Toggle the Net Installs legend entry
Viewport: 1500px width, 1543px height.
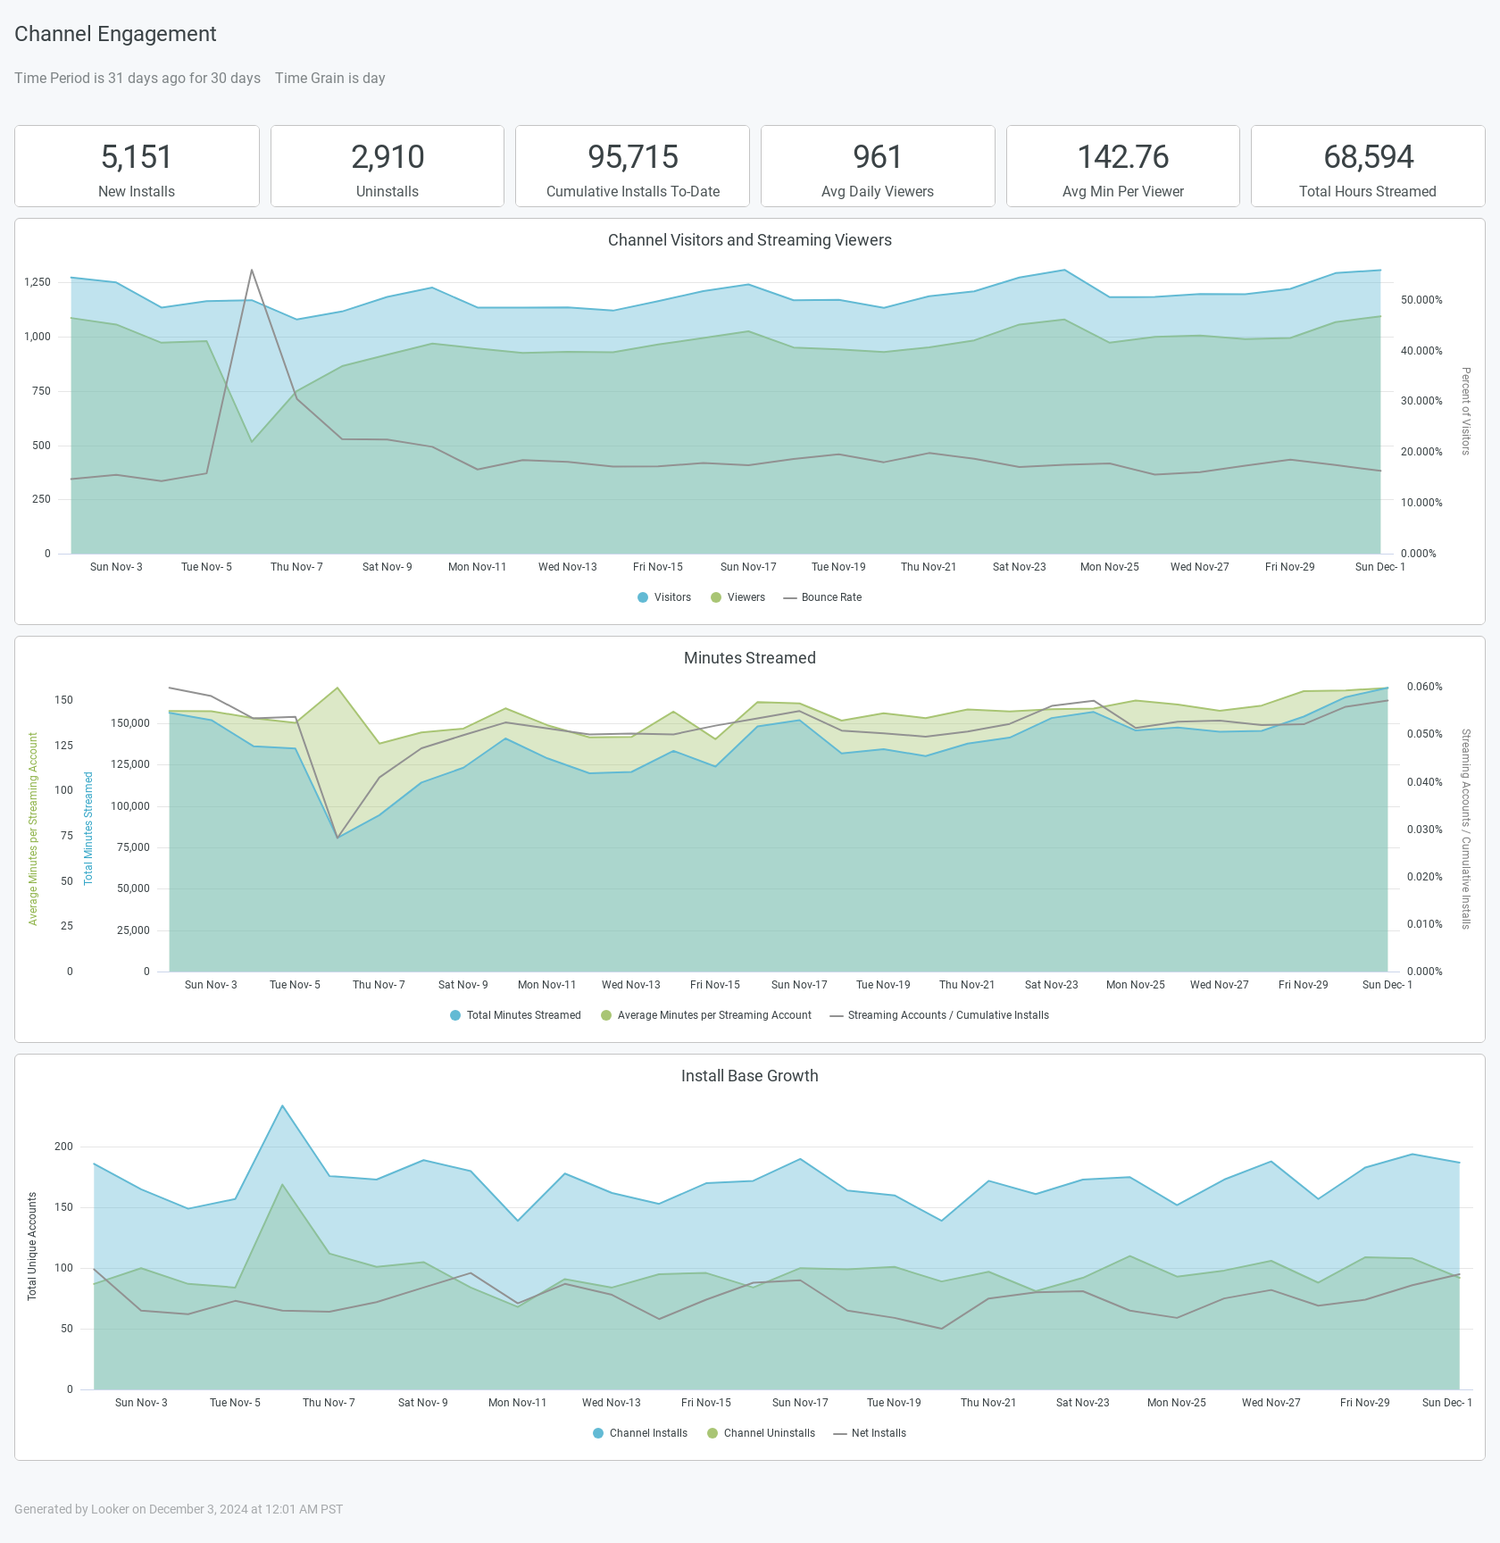870,1433
